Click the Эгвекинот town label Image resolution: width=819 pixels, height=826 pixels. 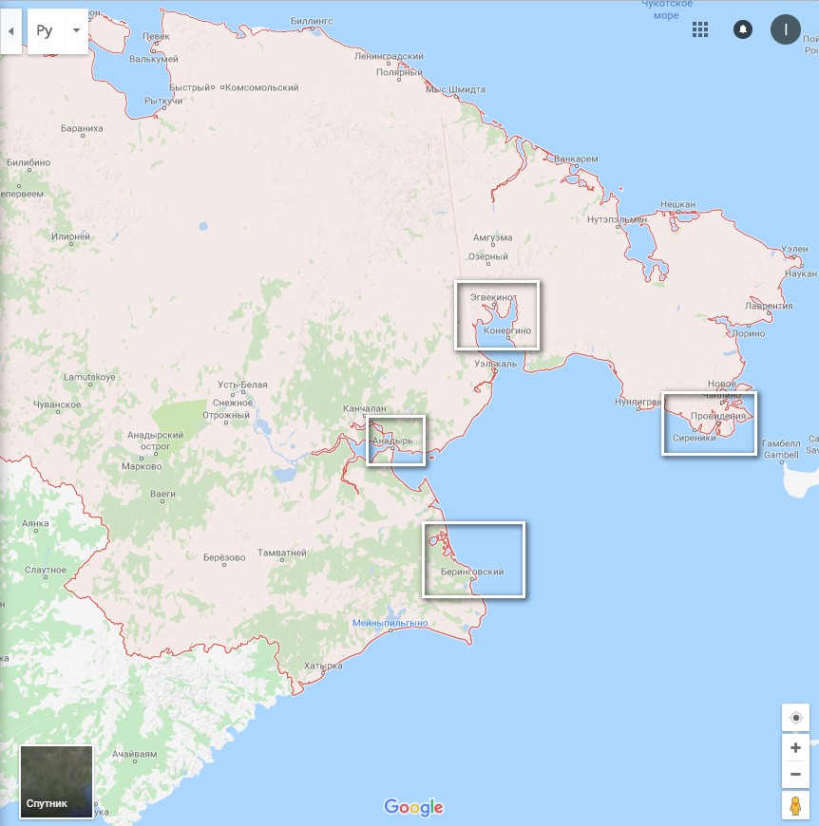493,297
